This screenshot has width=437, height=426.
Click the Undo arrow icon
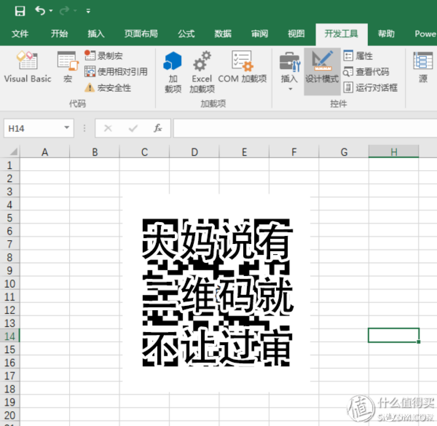tap(40, 11)
